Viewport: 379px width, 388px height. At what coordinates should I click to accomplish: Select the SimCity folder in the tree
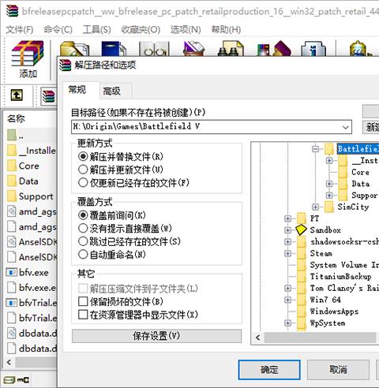(353, 207)
